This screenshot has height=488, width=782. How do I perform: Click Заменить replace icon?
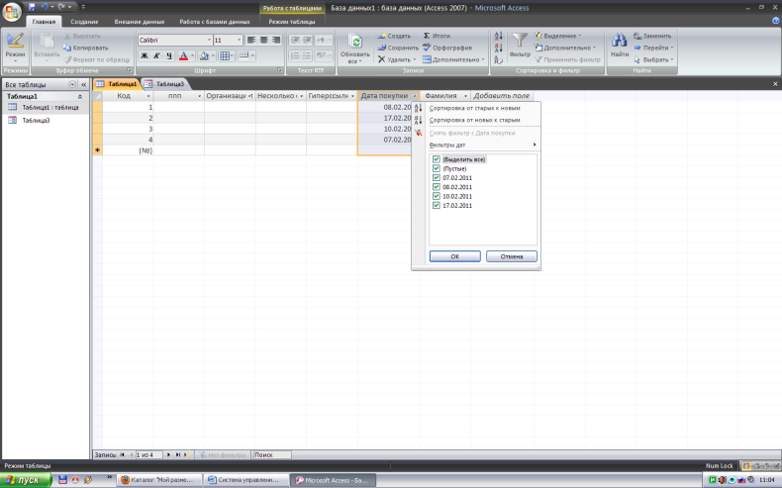637,36
